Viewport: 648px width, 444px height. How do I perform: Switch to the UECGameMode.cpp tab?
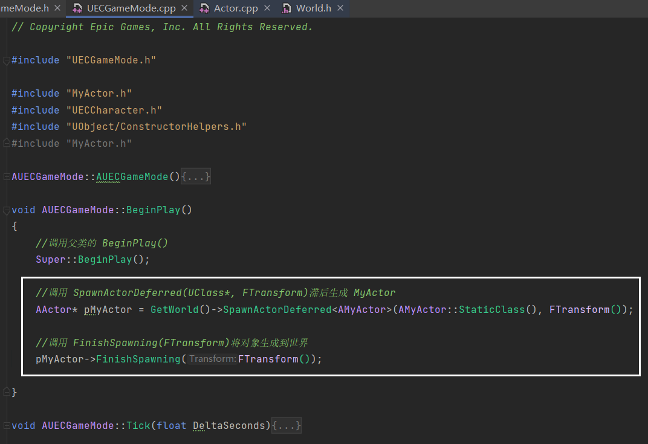131,8
